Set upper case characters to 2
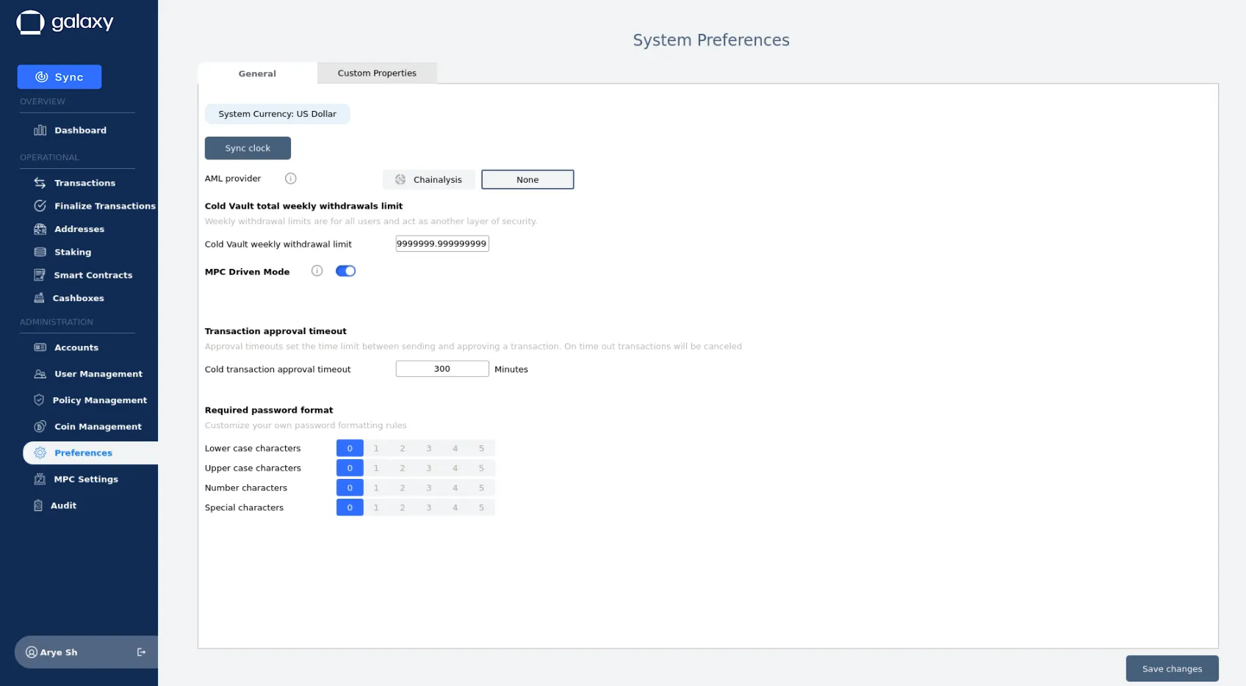Image resolution: width=1246 pixels, height=686 pixels. 403,468
